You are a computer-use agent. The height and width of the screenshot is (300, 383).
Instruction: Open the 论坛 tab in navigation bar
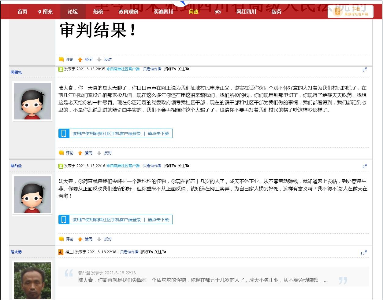(x=73, y=12)
